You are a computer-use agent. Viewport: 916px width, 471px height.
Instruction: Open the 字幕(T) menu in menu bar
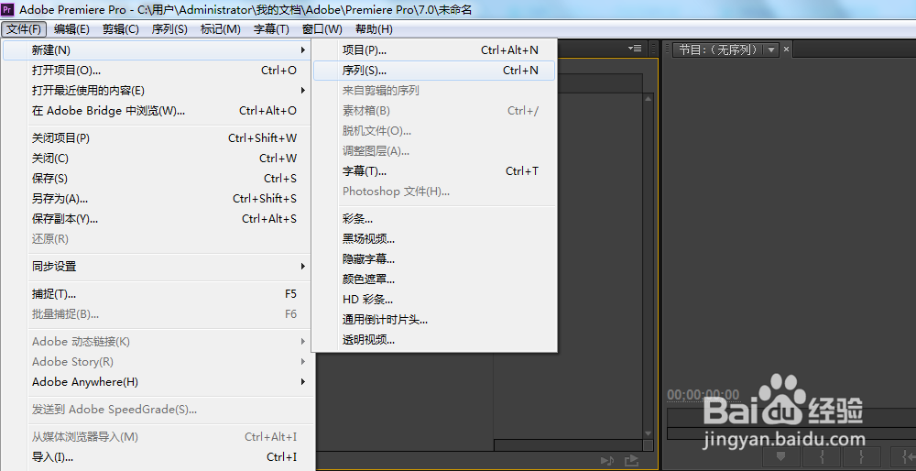[272, 28]
